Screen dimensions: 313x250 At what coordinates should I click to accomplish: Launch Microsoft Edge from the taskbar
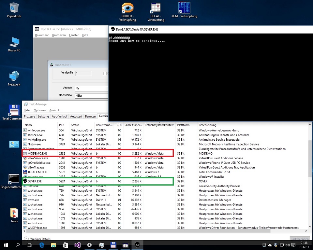coord(41,245)
